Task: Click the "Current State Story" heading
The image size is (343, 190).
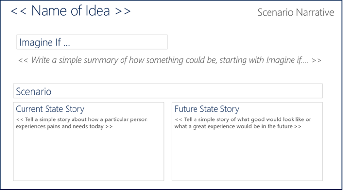Action: tap(50, 109)
